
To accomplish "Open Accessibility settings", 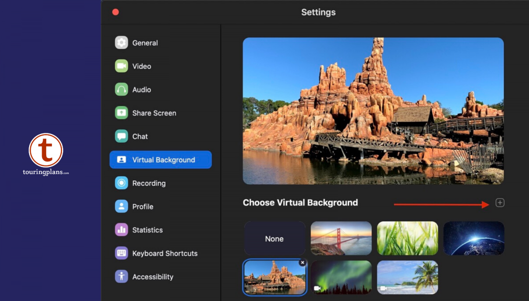I will click(x=160, y=276).
